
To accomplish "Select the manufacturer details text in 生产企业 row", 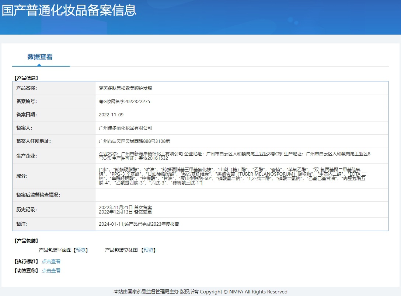I will coord(234,156).
